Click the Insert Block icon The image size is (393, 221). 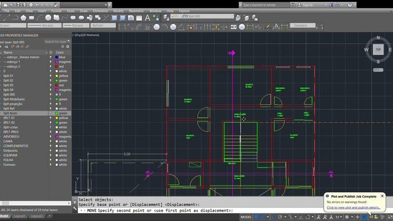90,18
